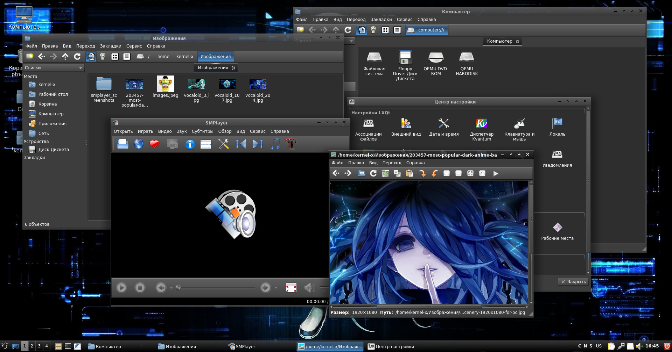Click the globe open-URL icon in SMPlayer
672x352 pixels.
click(139, 144)
